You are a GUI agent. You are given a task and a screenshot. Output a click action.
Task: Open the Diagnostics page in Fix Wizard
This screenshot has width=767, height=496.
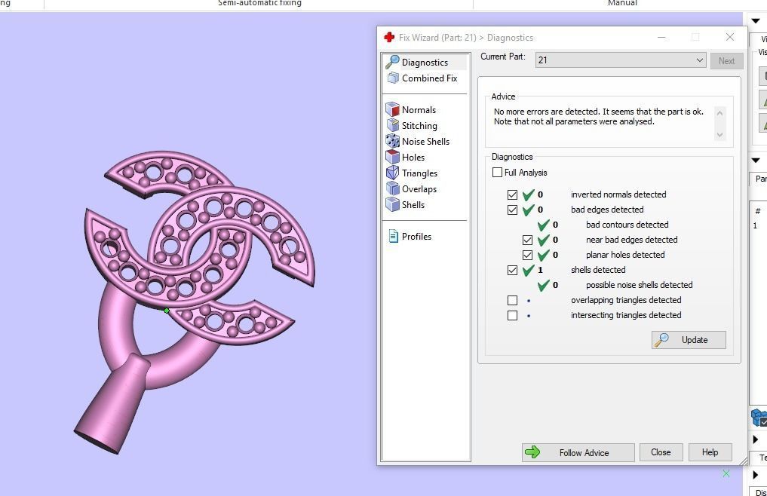pyautogui.click(x=424, y=62)
